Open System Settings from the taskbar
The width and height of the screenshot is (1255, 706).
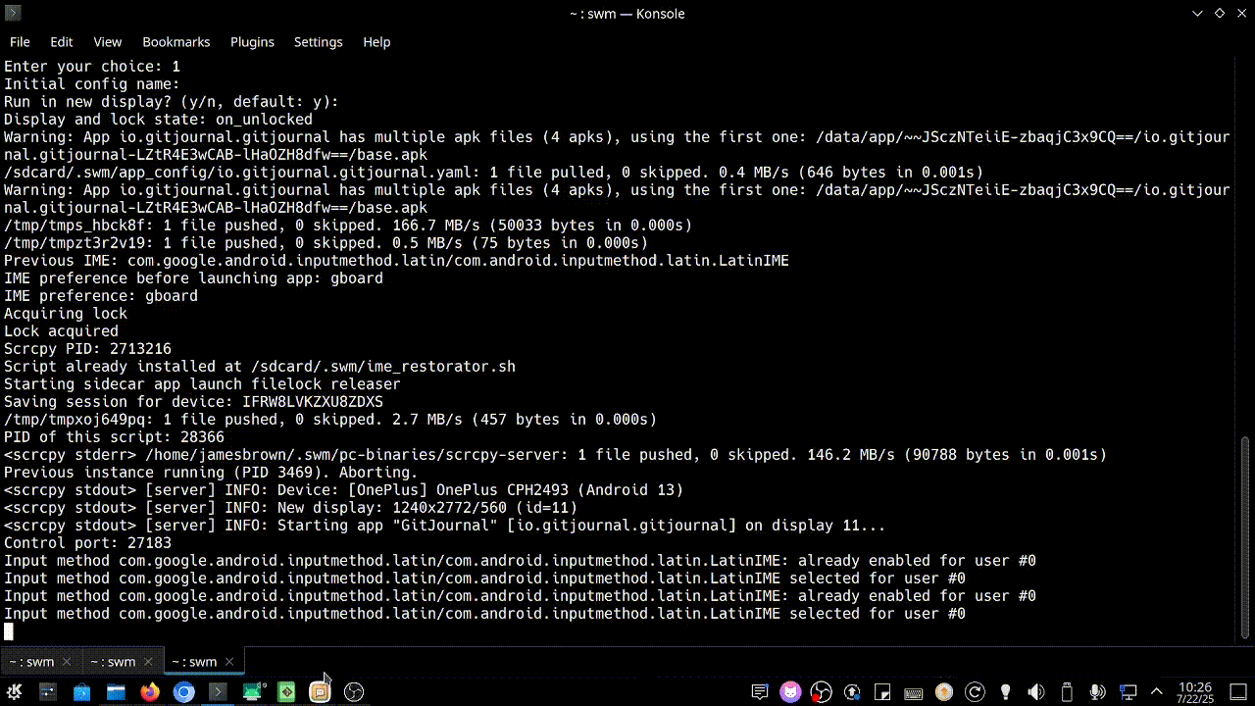pos(47,692)
